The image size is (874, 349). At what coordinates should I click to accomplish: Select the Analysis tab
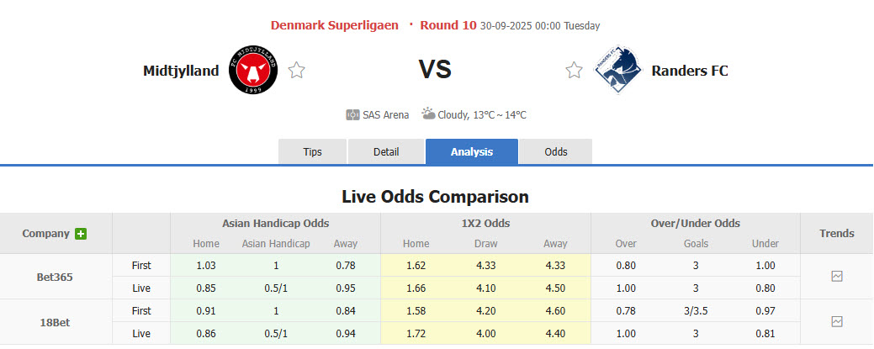tap(472, 152)
